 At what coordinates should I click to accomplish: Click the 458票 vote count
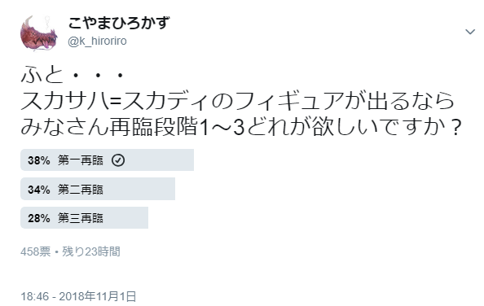tap(36, 251)
